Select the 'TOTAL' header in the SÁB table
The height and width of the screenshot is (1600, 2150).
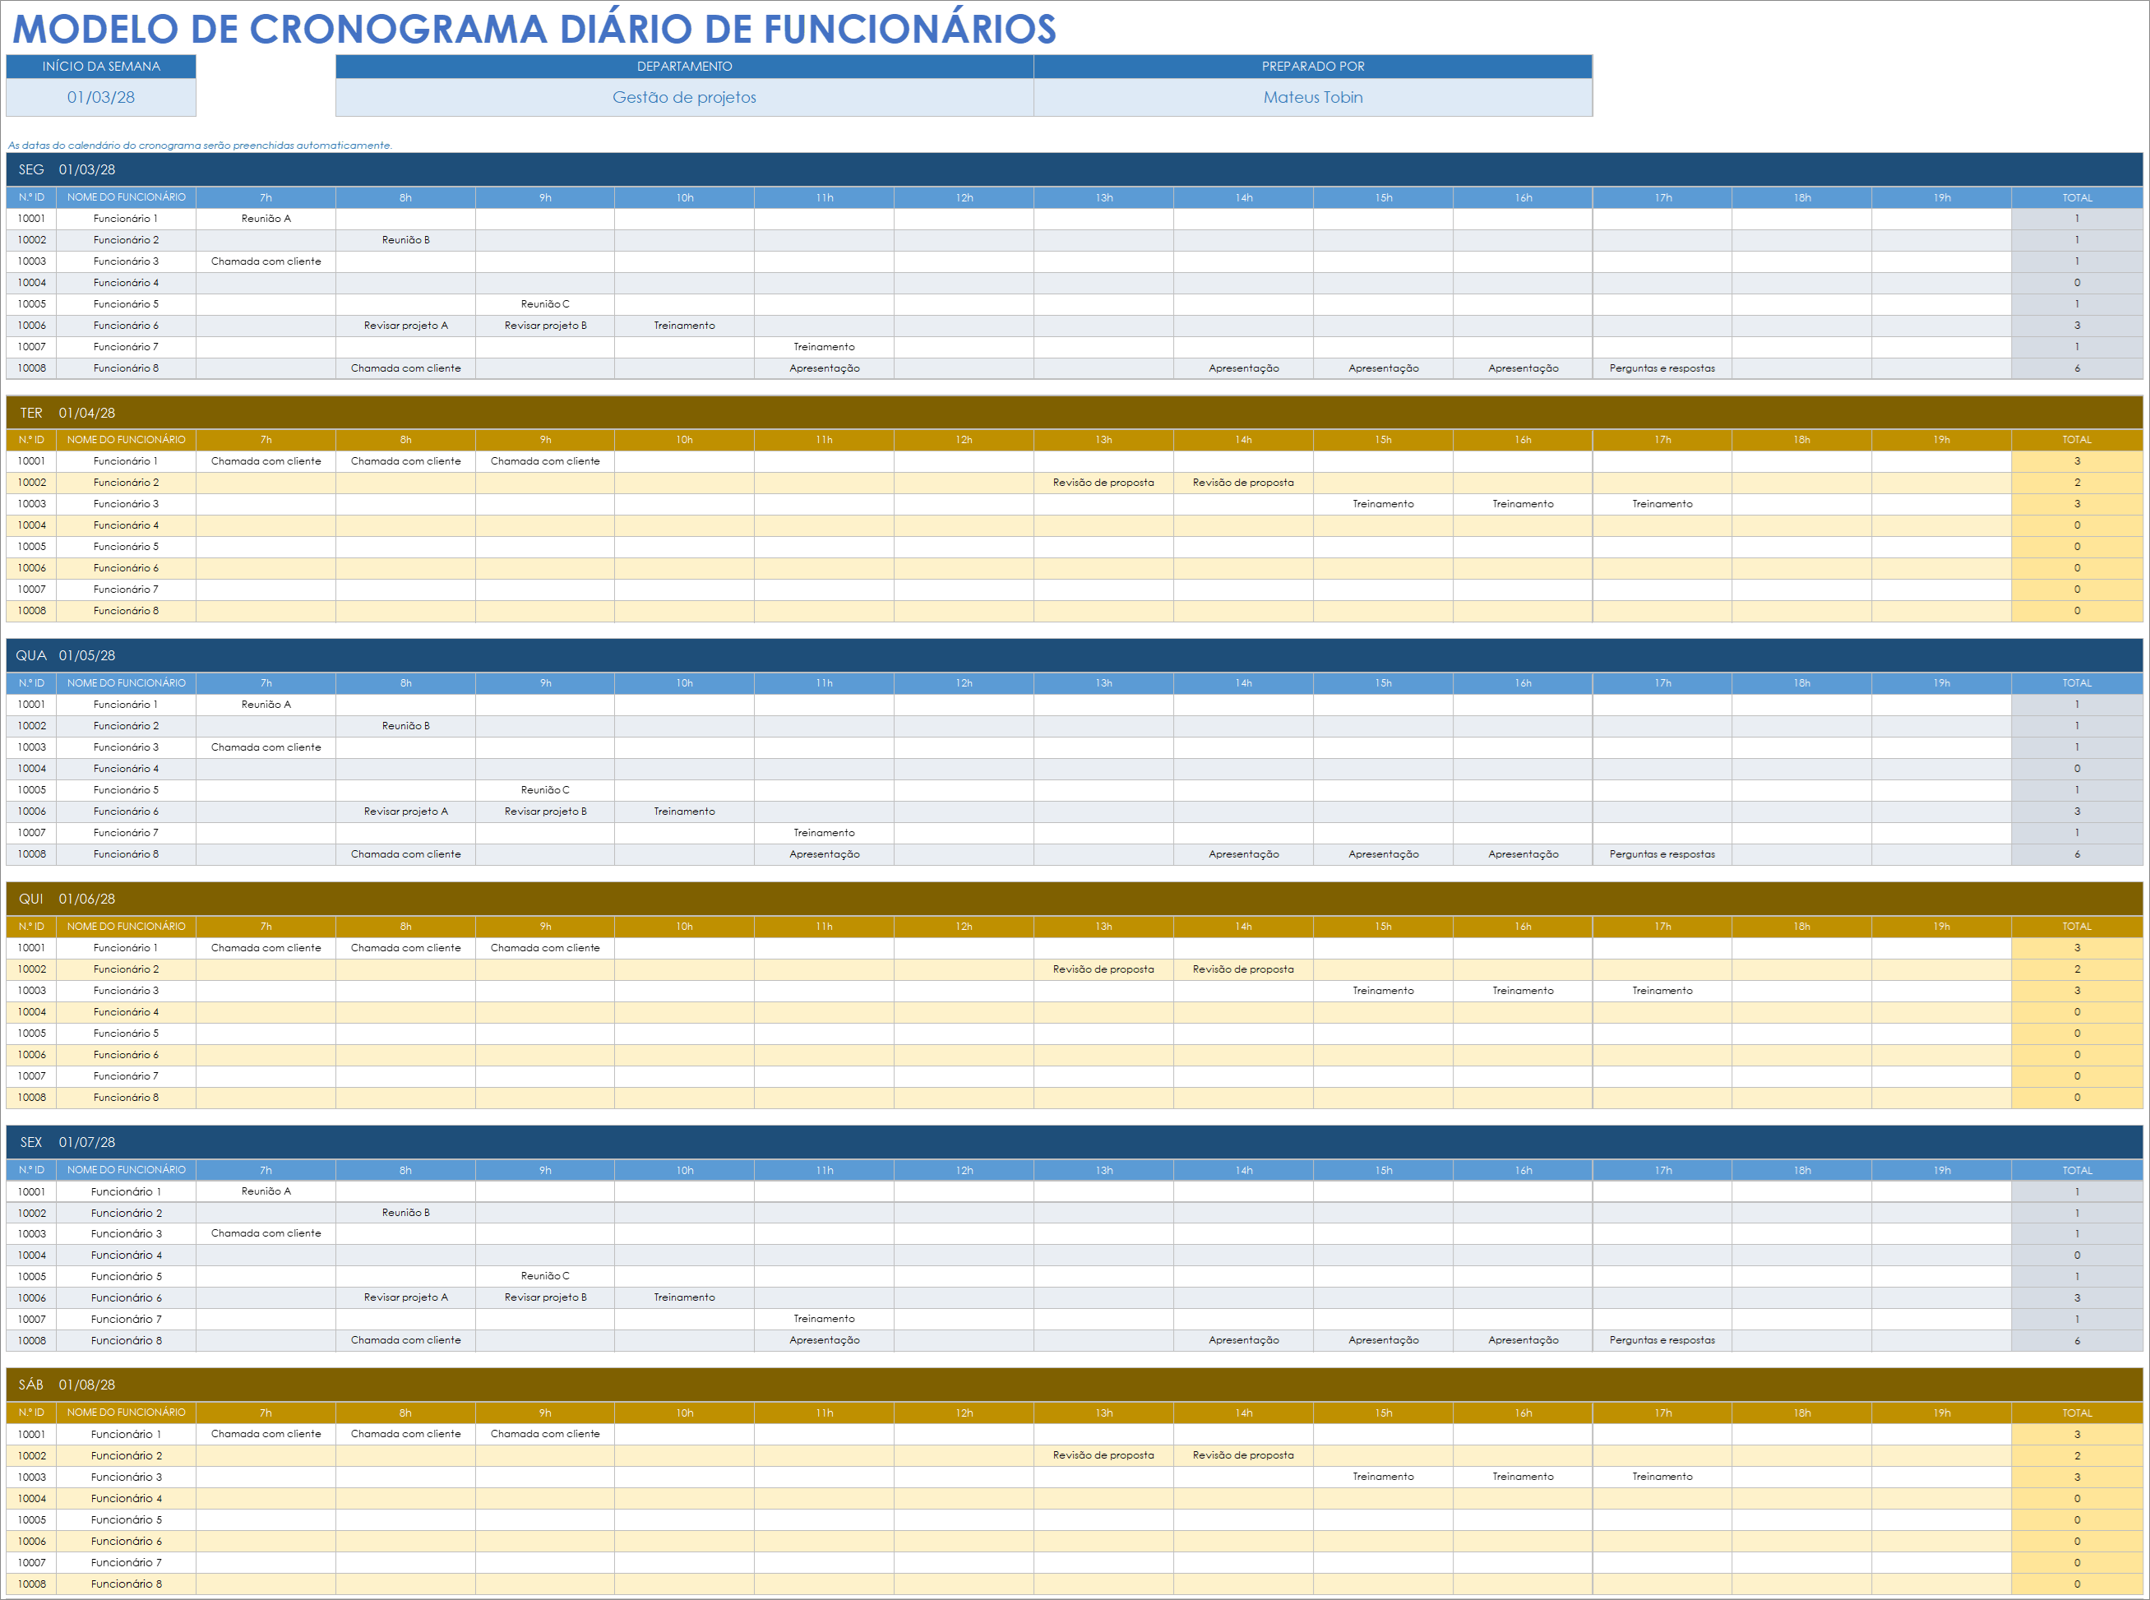2076,1413
